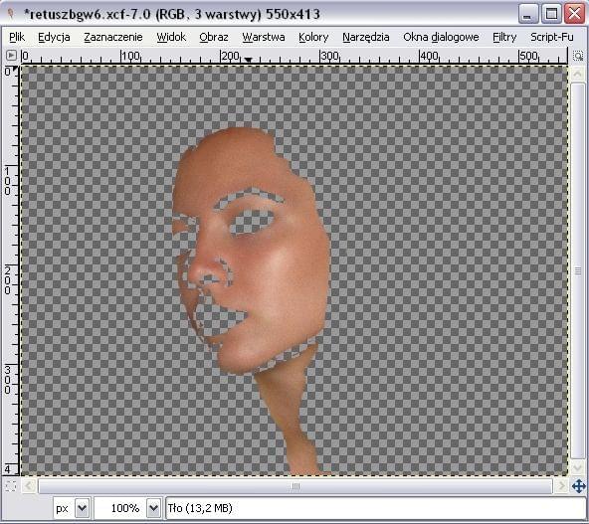The image size is (589, 524).
Task: Open the Kolory menu
Action: [313, 37]
